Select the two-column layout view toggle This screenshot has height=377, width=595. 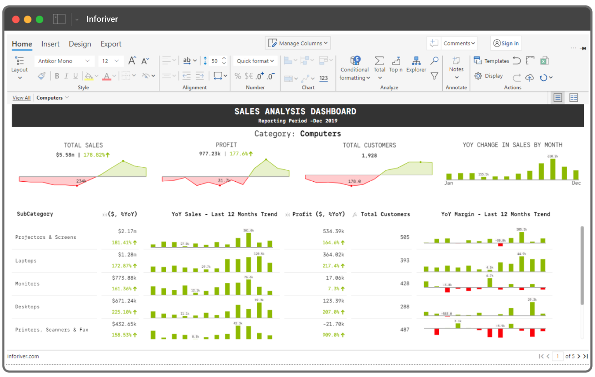pyautogui.click(x=574, y=98)
